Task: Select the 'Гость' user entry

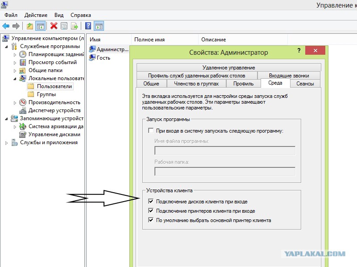Action: click(103, 58)
